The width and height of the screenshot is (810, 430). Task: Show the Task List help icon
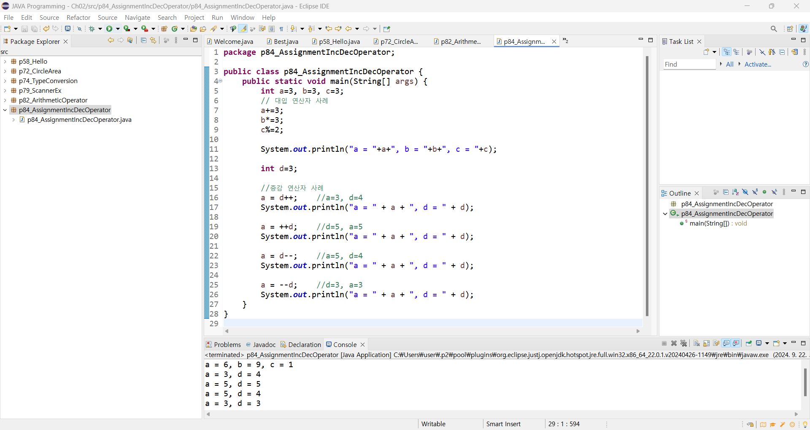point(805,64)
